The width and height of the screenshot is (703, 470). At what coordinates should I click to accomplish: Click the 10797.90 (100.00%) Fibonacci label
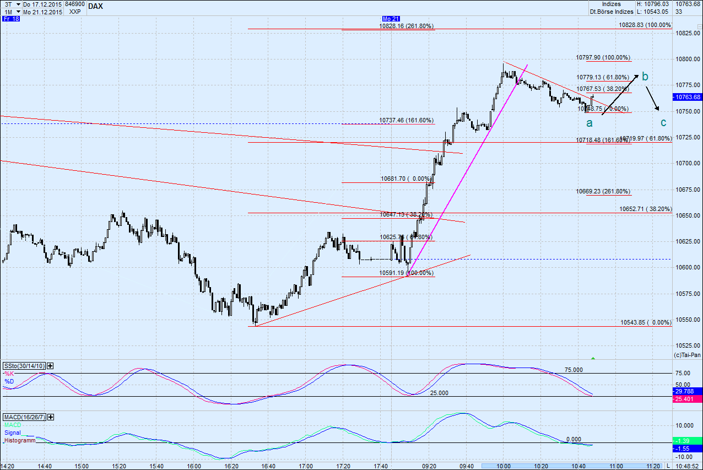tap(603, 57)
